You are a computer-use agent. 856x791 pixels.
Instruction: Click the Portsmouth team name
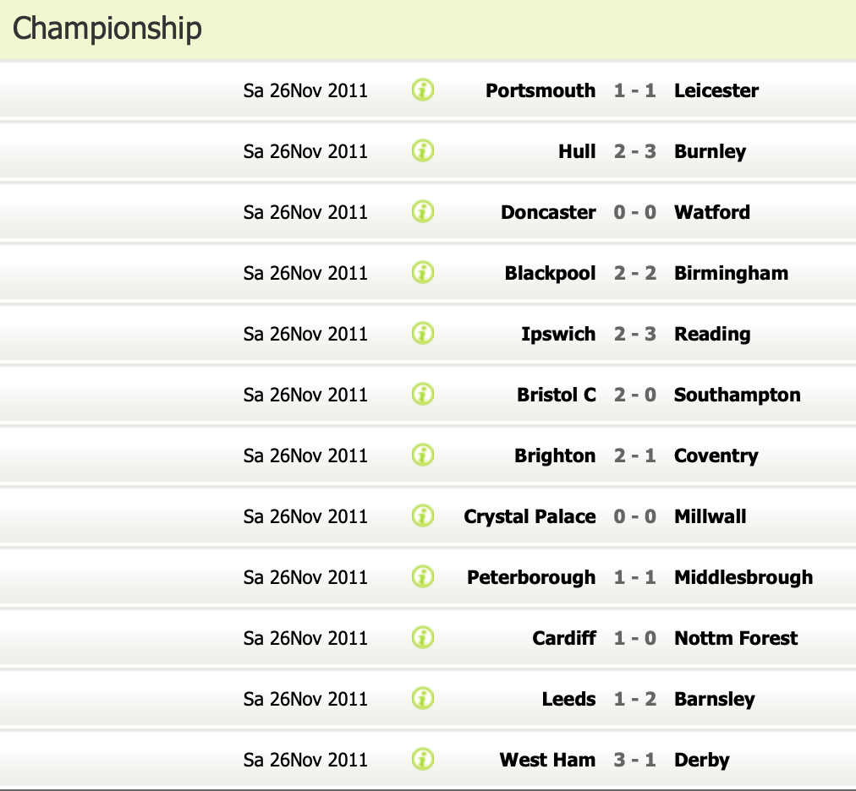540,90
